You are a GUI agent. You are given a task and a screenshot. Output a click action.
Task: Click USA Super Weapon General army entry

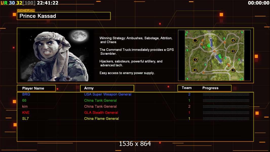click(x=108, y=94)
